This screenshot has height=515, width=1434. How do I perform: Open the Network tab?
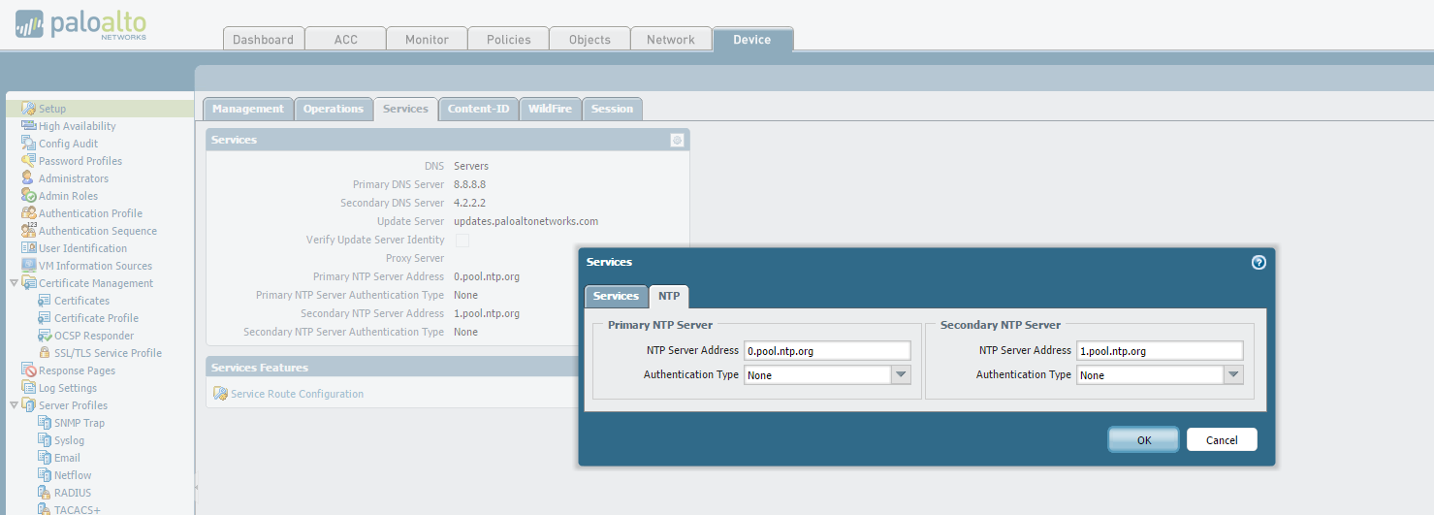pyautogui.click(x=671, y=40)
